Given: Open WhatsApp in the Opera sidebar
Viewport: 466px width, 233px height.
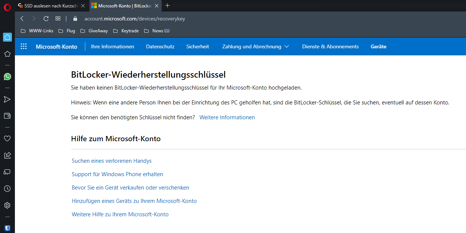Looking at the screenshot, I should coord(7,77).
